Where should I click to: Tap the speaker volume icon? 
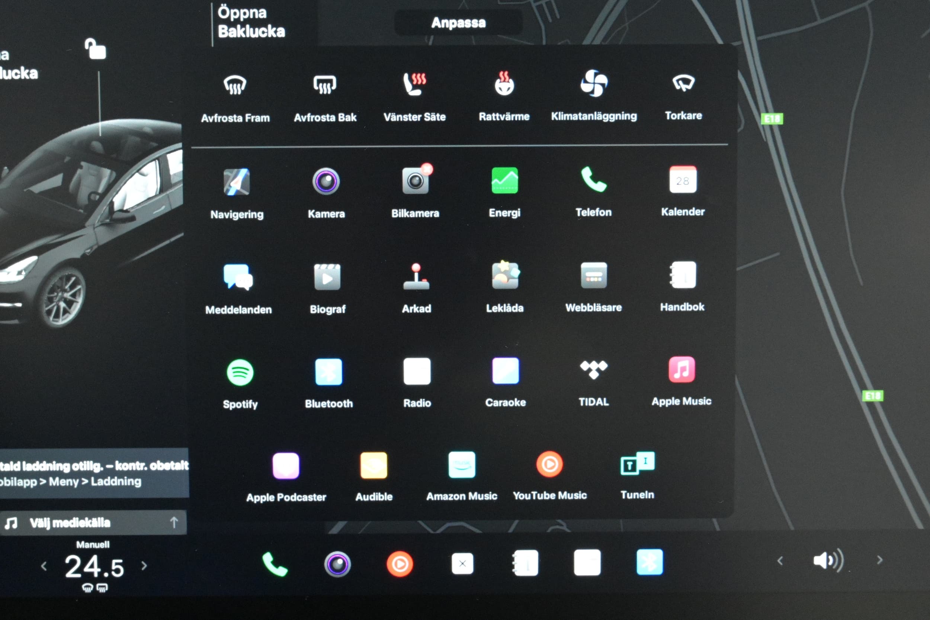coord(828,560)
